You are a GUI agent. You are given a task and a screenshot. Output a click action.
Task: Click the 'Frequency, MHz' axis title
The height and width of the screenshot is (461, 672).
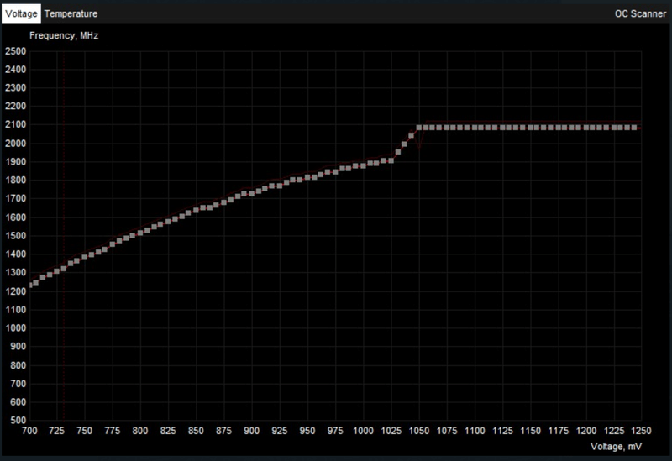point(64,35)
